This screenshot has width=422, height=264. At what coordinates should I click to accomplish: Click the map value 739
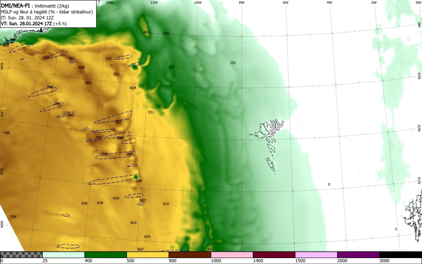pos(13,217)
